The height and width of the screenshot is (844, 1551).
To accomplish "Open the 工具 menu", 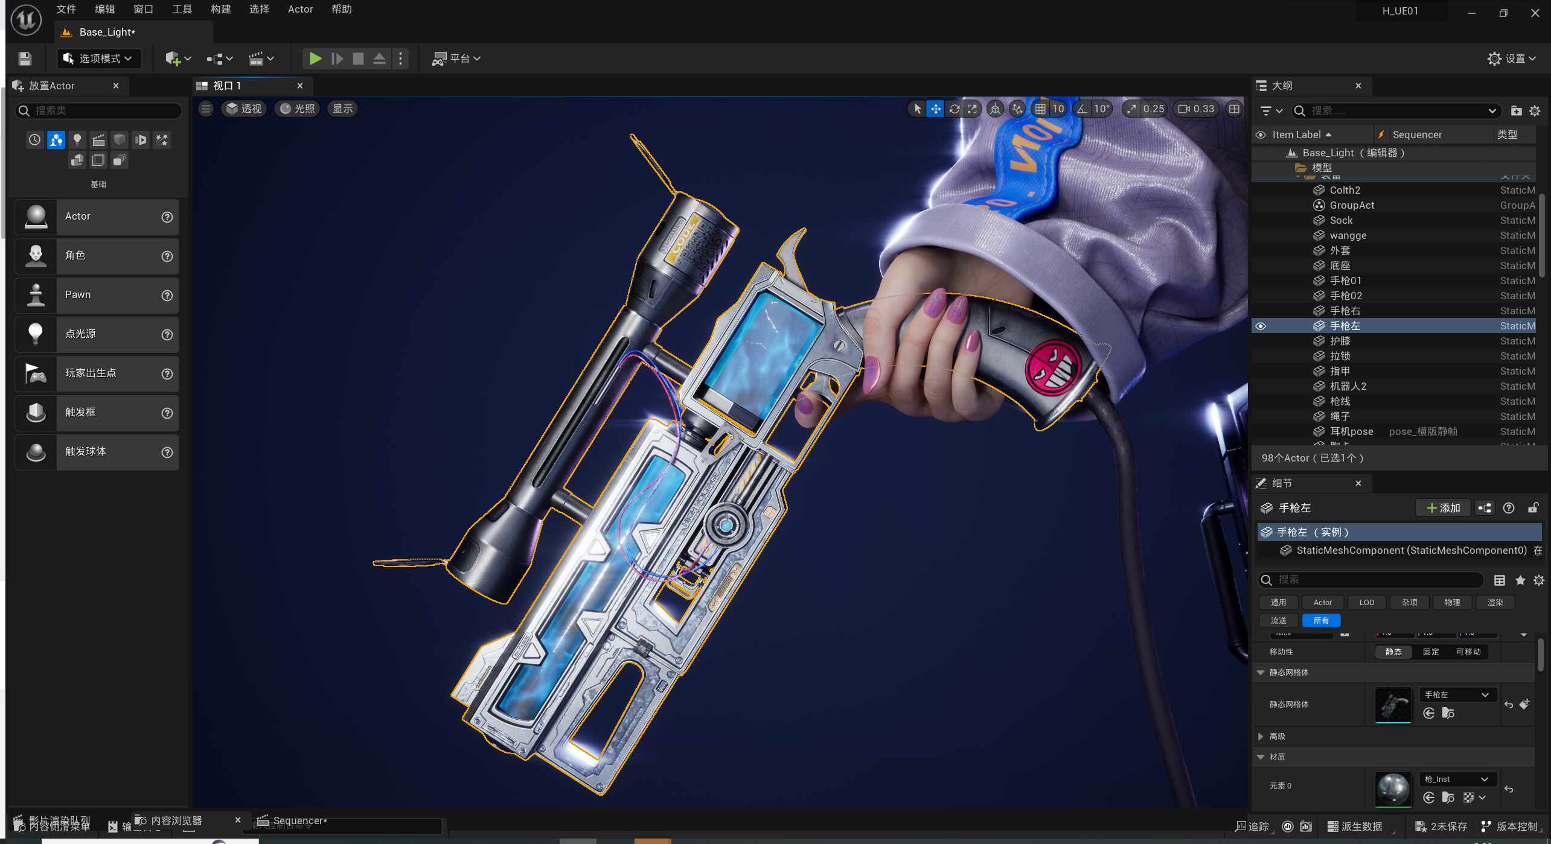I will coord(182,9).
